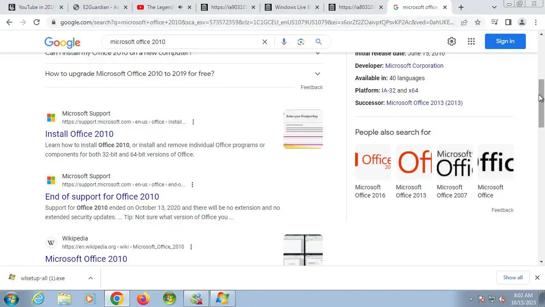Screen dimensions: 545x307
Task: Click the Sign in button
Action: (505, 41)
